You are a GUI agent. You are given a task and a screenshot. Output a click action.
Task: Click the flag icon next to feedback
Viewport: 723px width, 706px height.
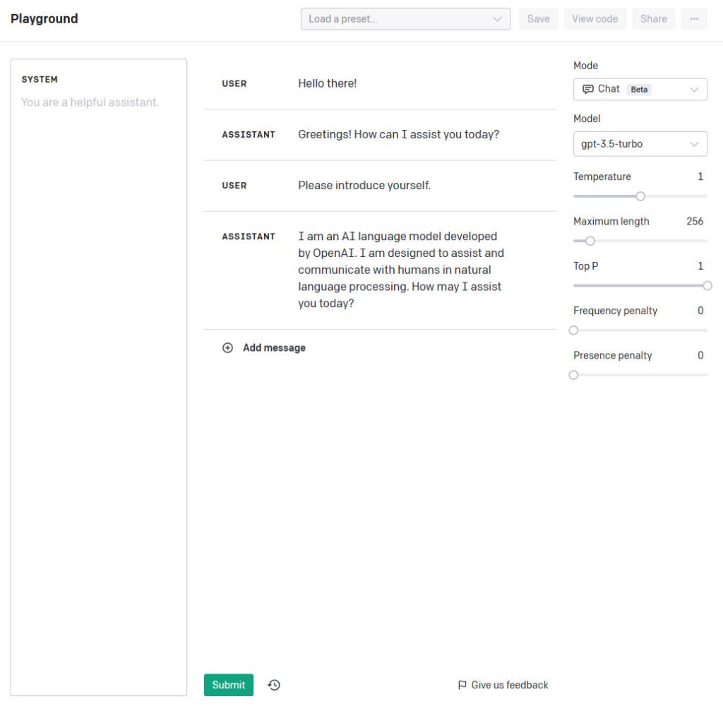462,685
